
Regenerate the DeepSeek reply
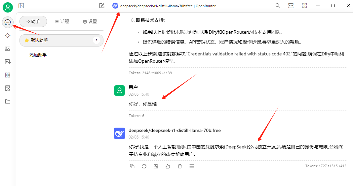tap(144, 166)
